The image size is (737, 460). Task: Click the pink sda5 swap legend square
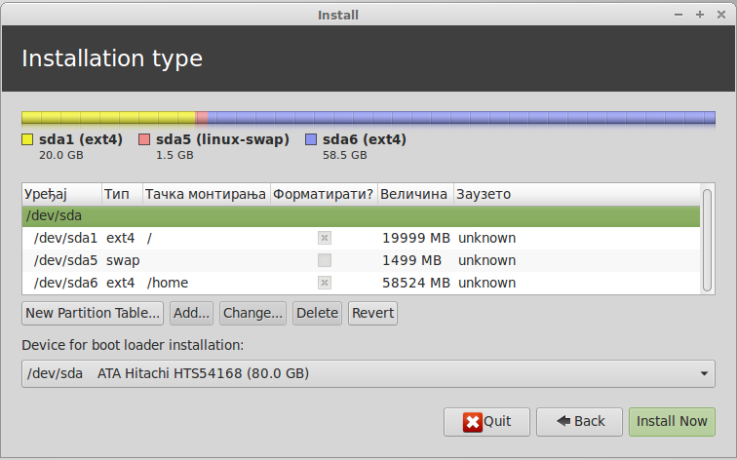[144, 139]
